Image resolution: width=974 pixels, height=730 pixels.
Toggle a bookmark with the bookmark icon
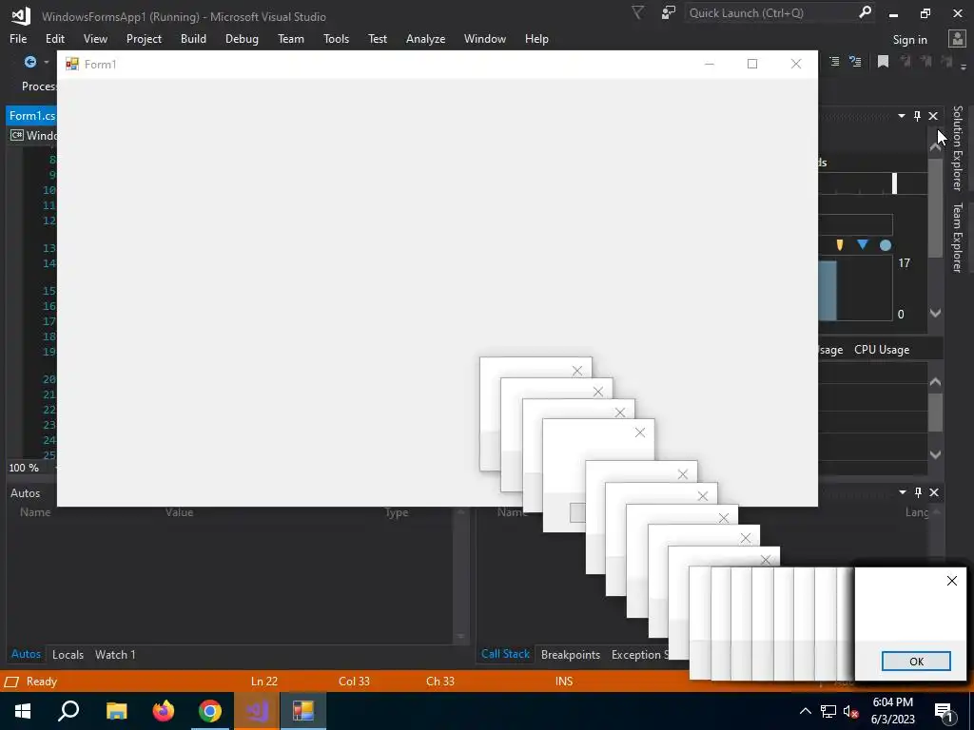pos(883,62)
